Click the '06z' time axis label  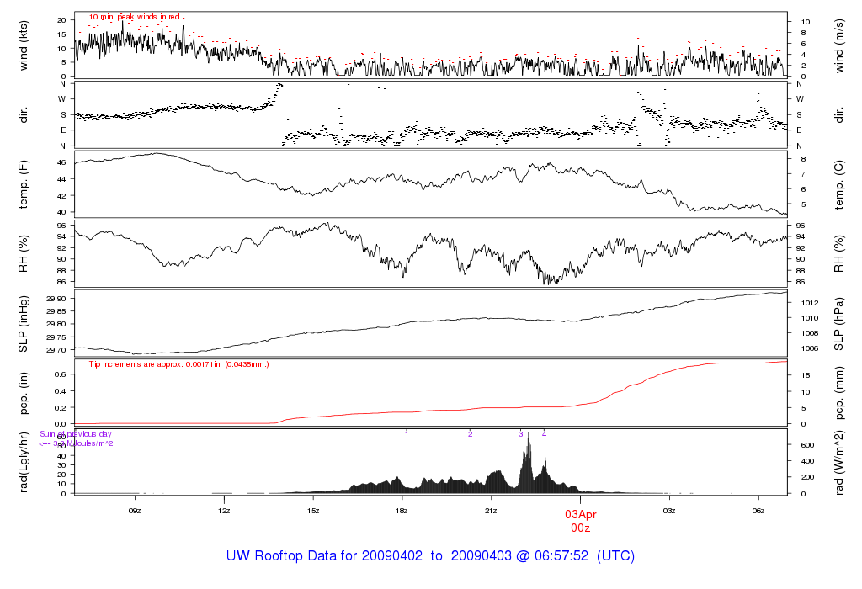pyautogui.click(x=758, y=511)
